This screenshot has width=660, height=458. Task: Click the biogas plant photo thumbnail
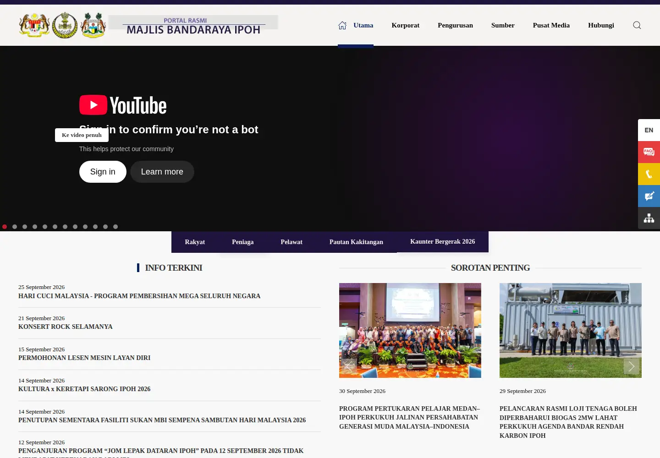click(x=571, y=330)
